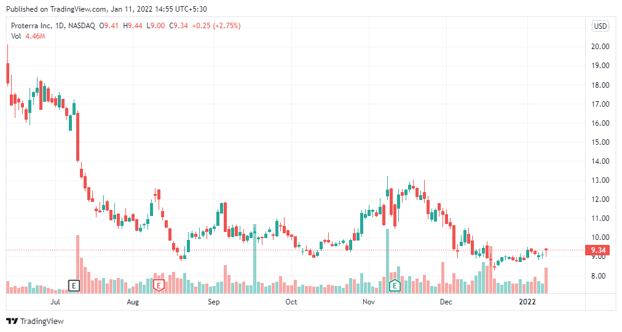Viewport: 622px width, 332px height.
Task: Click the H9.44 high value
Action: [133, 26]
